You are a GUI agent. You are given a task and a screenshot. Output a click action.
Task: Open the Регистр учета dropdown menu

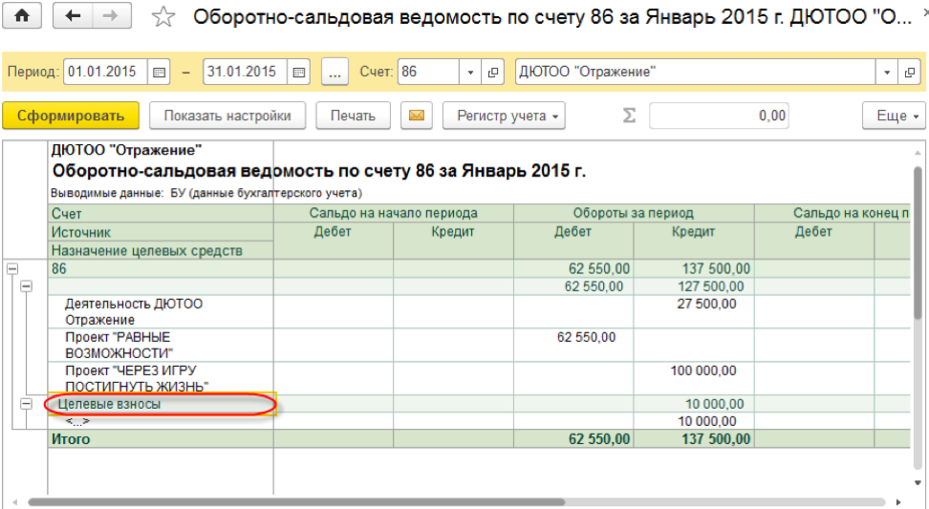point(504,116)
